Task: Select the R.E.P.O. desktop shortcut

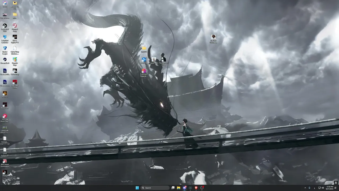Action: 5,94
